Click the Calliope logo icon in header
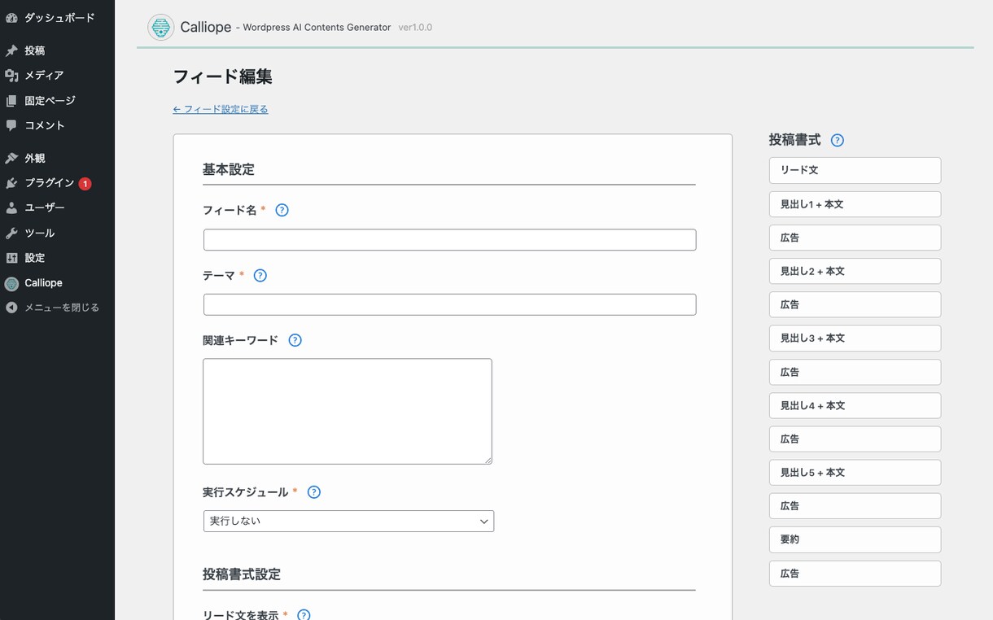Image resolution: width=993 pixels, height=620 pixels. click(x=161, y=27)
